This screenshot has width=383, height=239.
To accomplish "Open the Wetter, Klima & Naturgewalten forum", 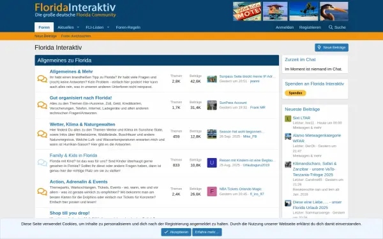I will 82,124.
